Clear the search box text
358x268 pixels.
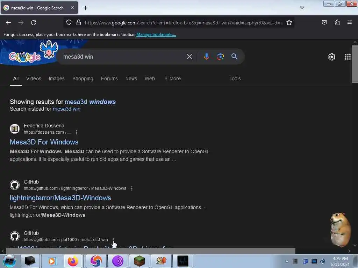[x=189, y=57]
